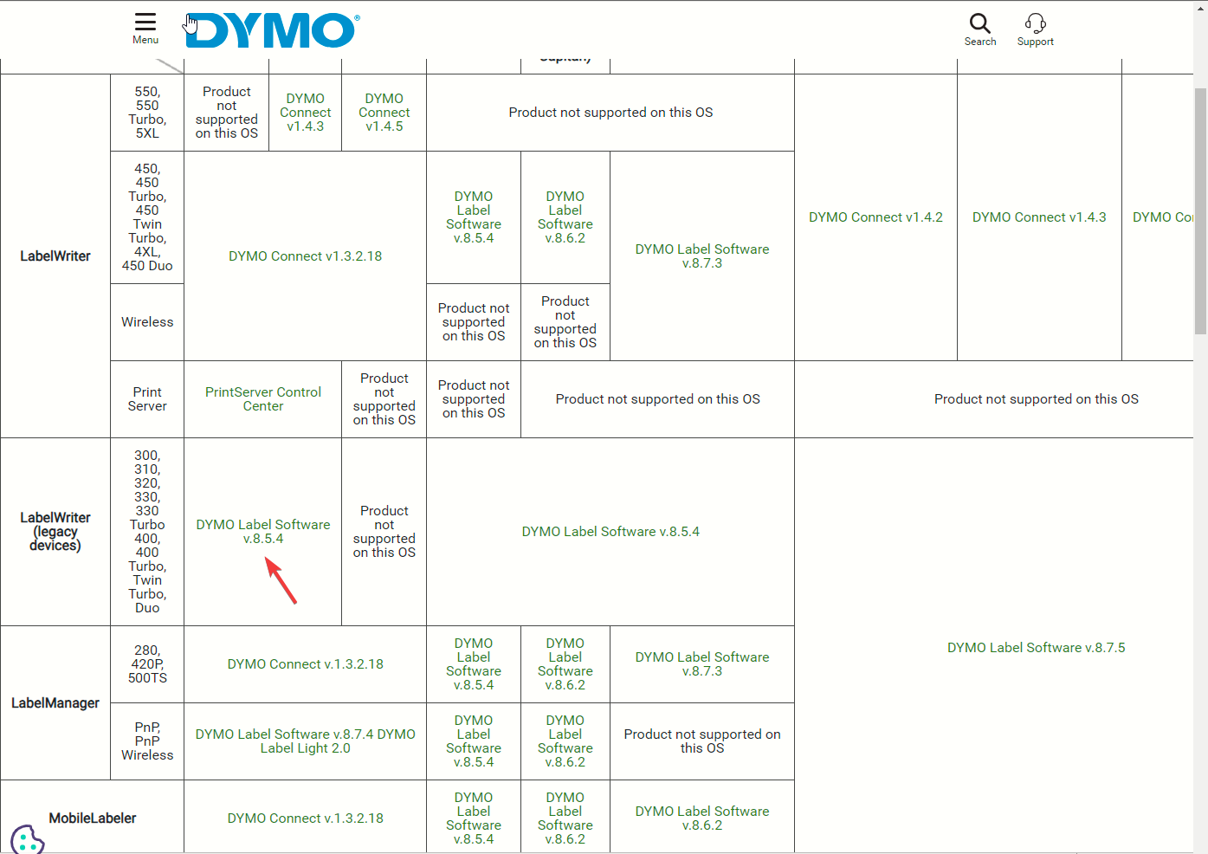Open v.8.7.3 link in LabelManager 280 row
Image resolution: width=1208 pixels, height=854 pixels.
pyautogui.click(x=702, y=664)
